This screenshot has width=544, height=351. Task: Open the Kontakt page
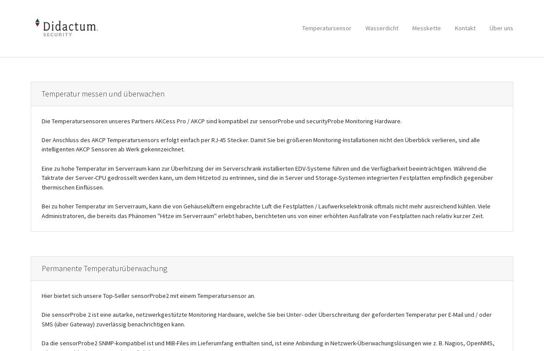(x=465, y=28)
